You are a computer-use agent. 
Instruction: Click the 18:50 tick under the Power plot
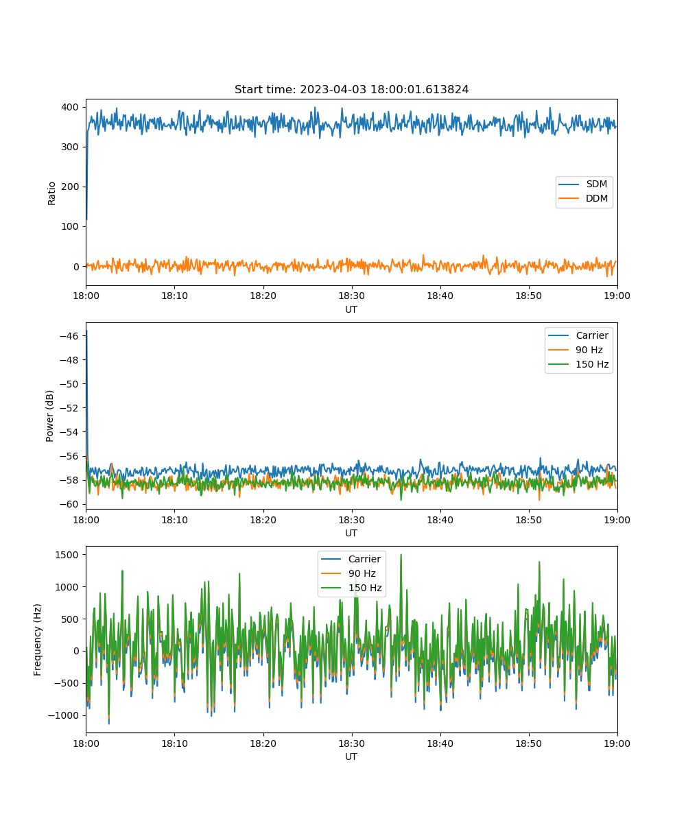coord(528,519)
